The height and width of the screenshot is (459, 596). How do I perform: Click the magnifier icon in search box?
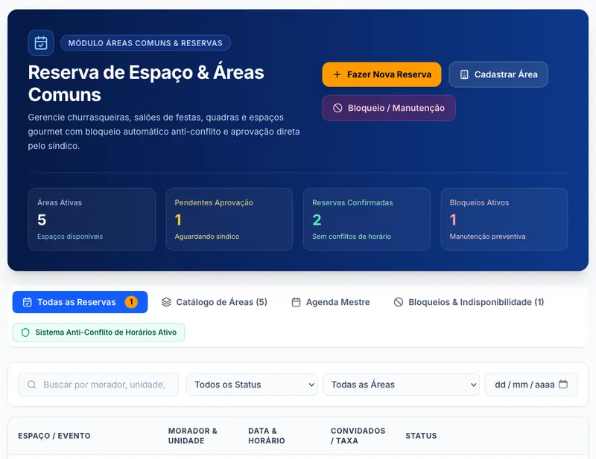(32, 385)
